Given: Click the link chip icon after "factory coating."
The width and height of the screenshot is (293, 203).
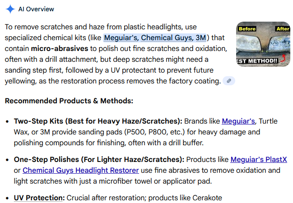Looking at the screenshot, I should tap(229, 81).
